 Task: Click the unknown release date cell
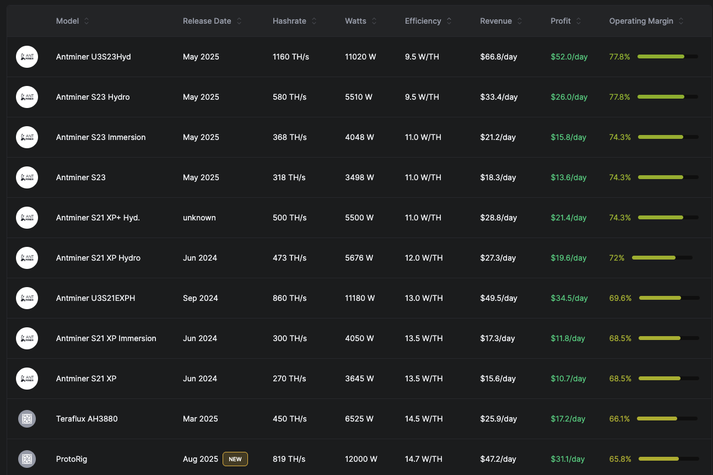[x=199, y=218]
